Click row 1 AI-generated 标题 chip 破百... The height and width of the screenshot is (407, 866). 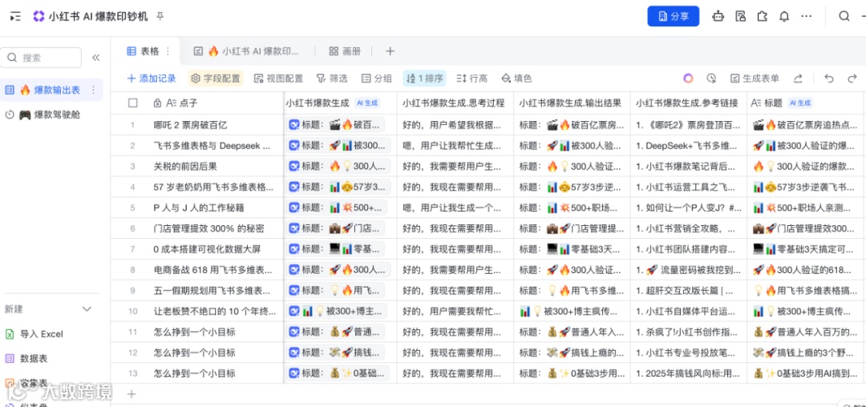336,125
